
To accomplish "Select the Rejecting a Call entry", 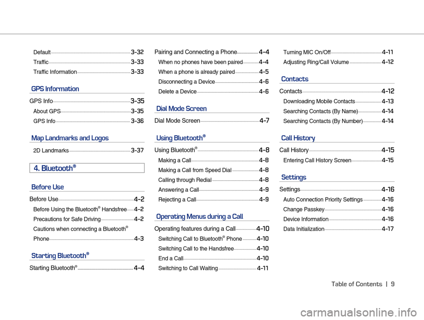I will pos(177,200).
